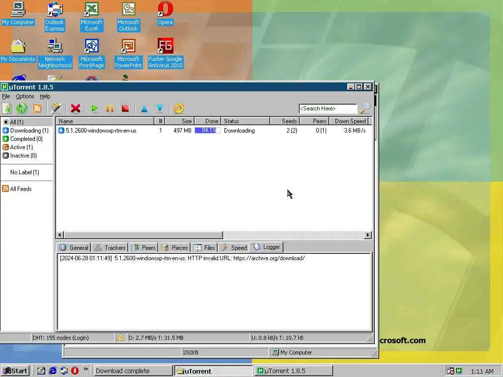Sort by the # column header
The width and height of the screenshot is (503, 377).
160,121
